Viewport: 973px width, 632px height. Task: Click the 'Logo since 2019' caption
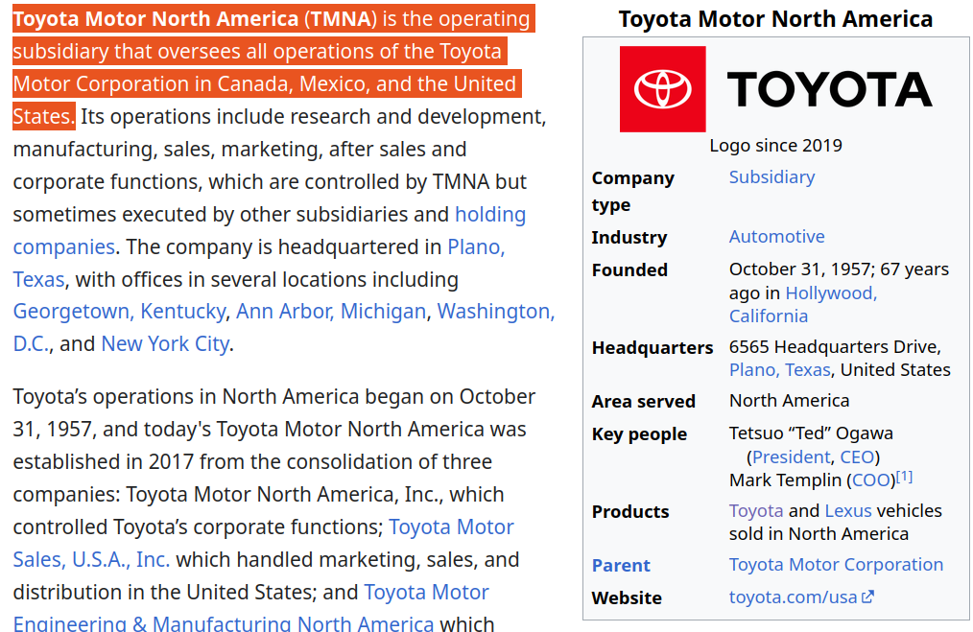(775, 146)
